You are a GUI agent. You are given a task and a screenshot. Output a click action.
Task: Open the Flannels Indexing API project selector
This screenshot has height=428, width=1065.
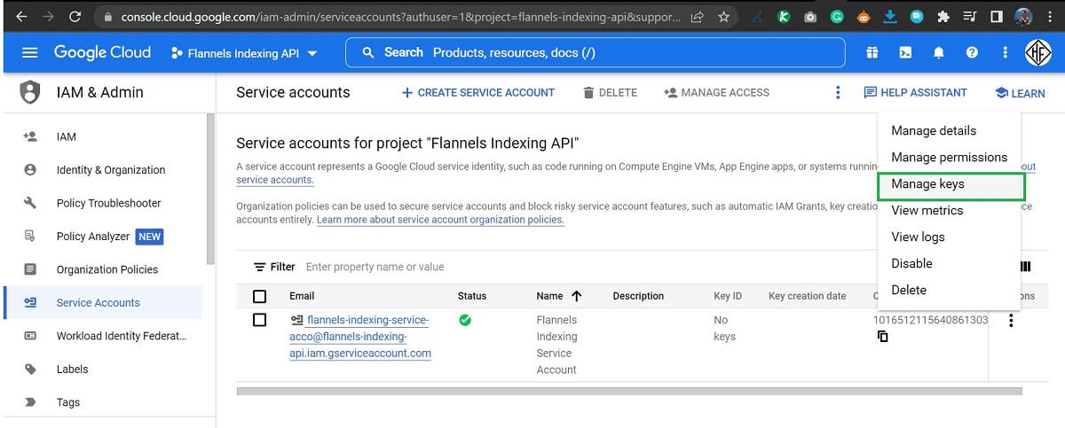click(244, 53)
